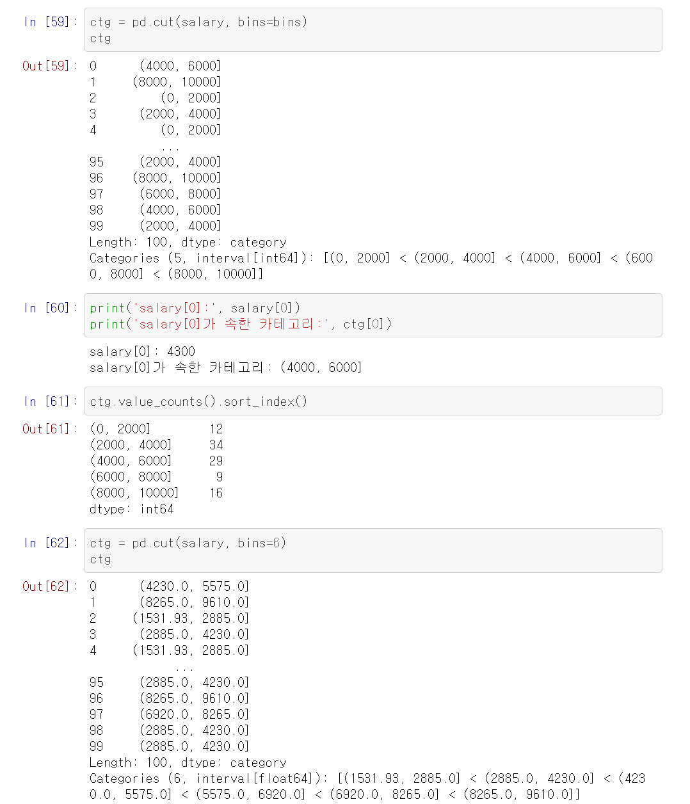This screenshot has height=804, width=690.
Task: Click the 'Out[62]:' prompt label
Action: click(50, 586)
